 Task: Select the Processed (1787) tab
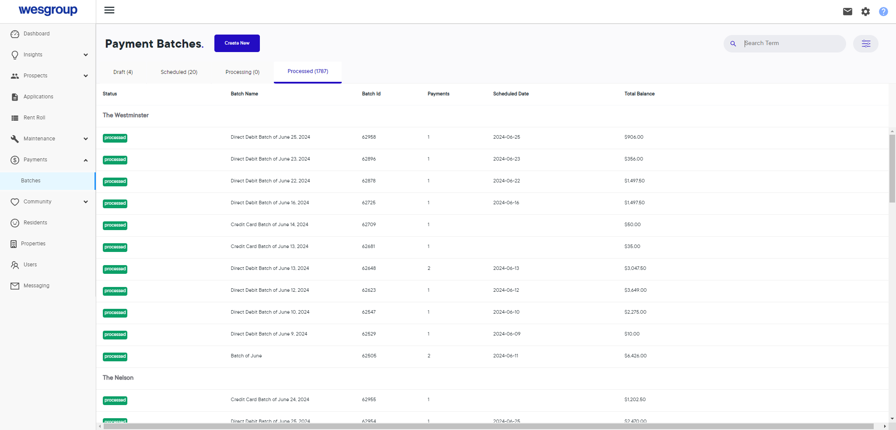[x=308, y=71]
